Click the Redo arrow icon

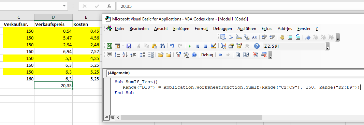click(180, 46)
